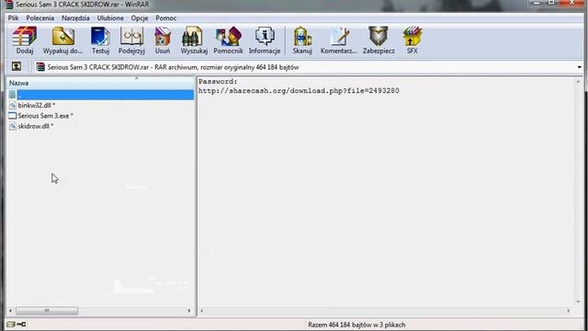Click file list scroll left arrow
This screenshot has height=331, width=588.
coord(10,311)
